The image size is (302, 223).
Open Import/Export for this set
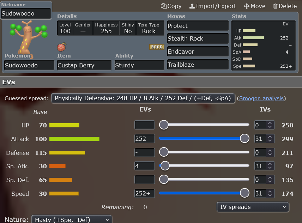click(x=213, y=6)
